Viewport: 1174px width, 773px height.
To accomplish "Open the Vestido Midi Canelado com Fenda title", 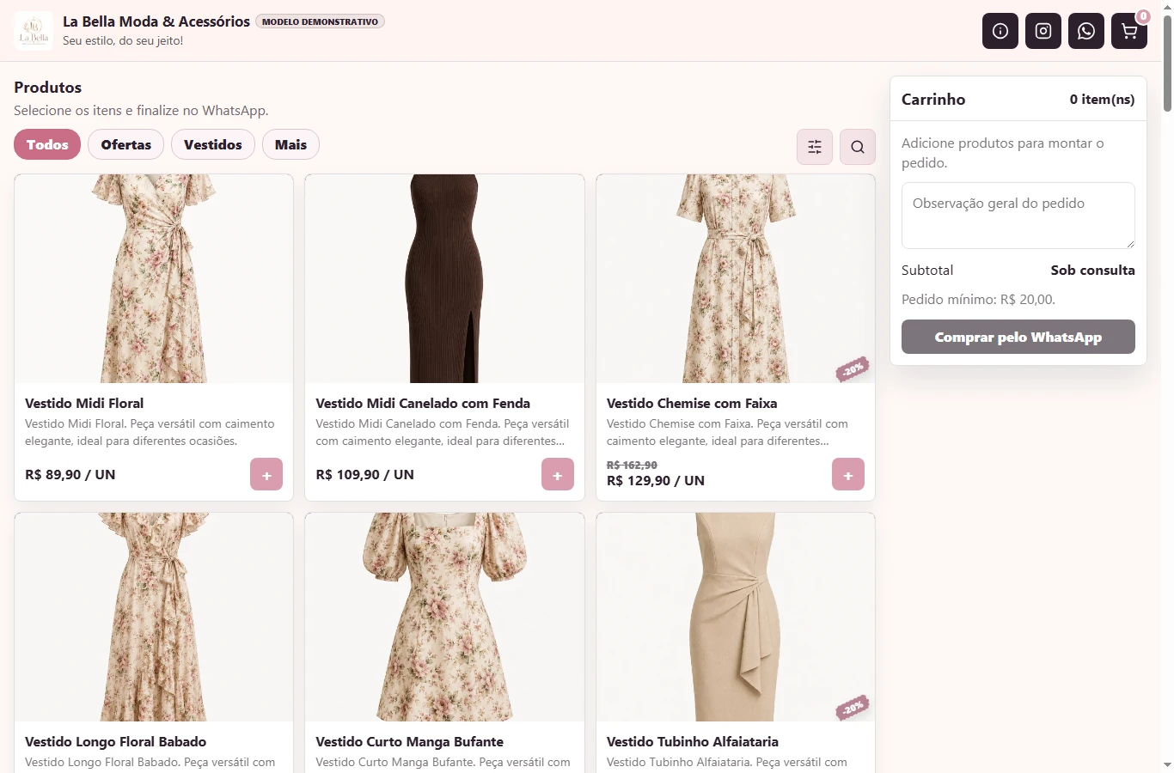I will pos(423,403).
